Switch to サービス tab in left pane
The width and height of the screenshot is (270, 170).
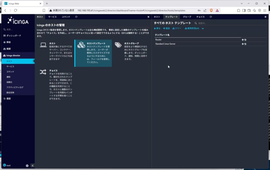click(52, 17)
